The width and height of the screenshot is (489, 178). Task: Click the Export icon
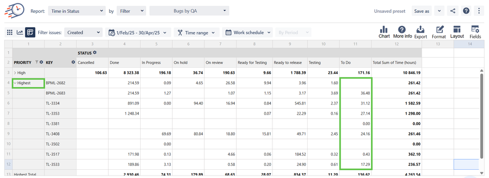pyautogui.click(x=420, y=32)
